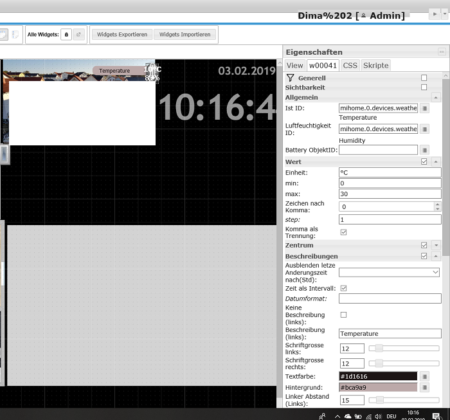Lock all widgets with the padlock icon
Viewport: 450px width, 420px height.
[x=66, y=35]
